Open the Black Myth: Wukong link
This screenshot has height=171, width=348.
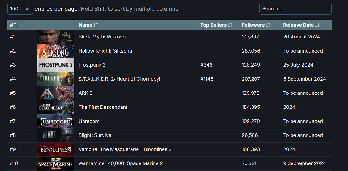click(102, 37)
